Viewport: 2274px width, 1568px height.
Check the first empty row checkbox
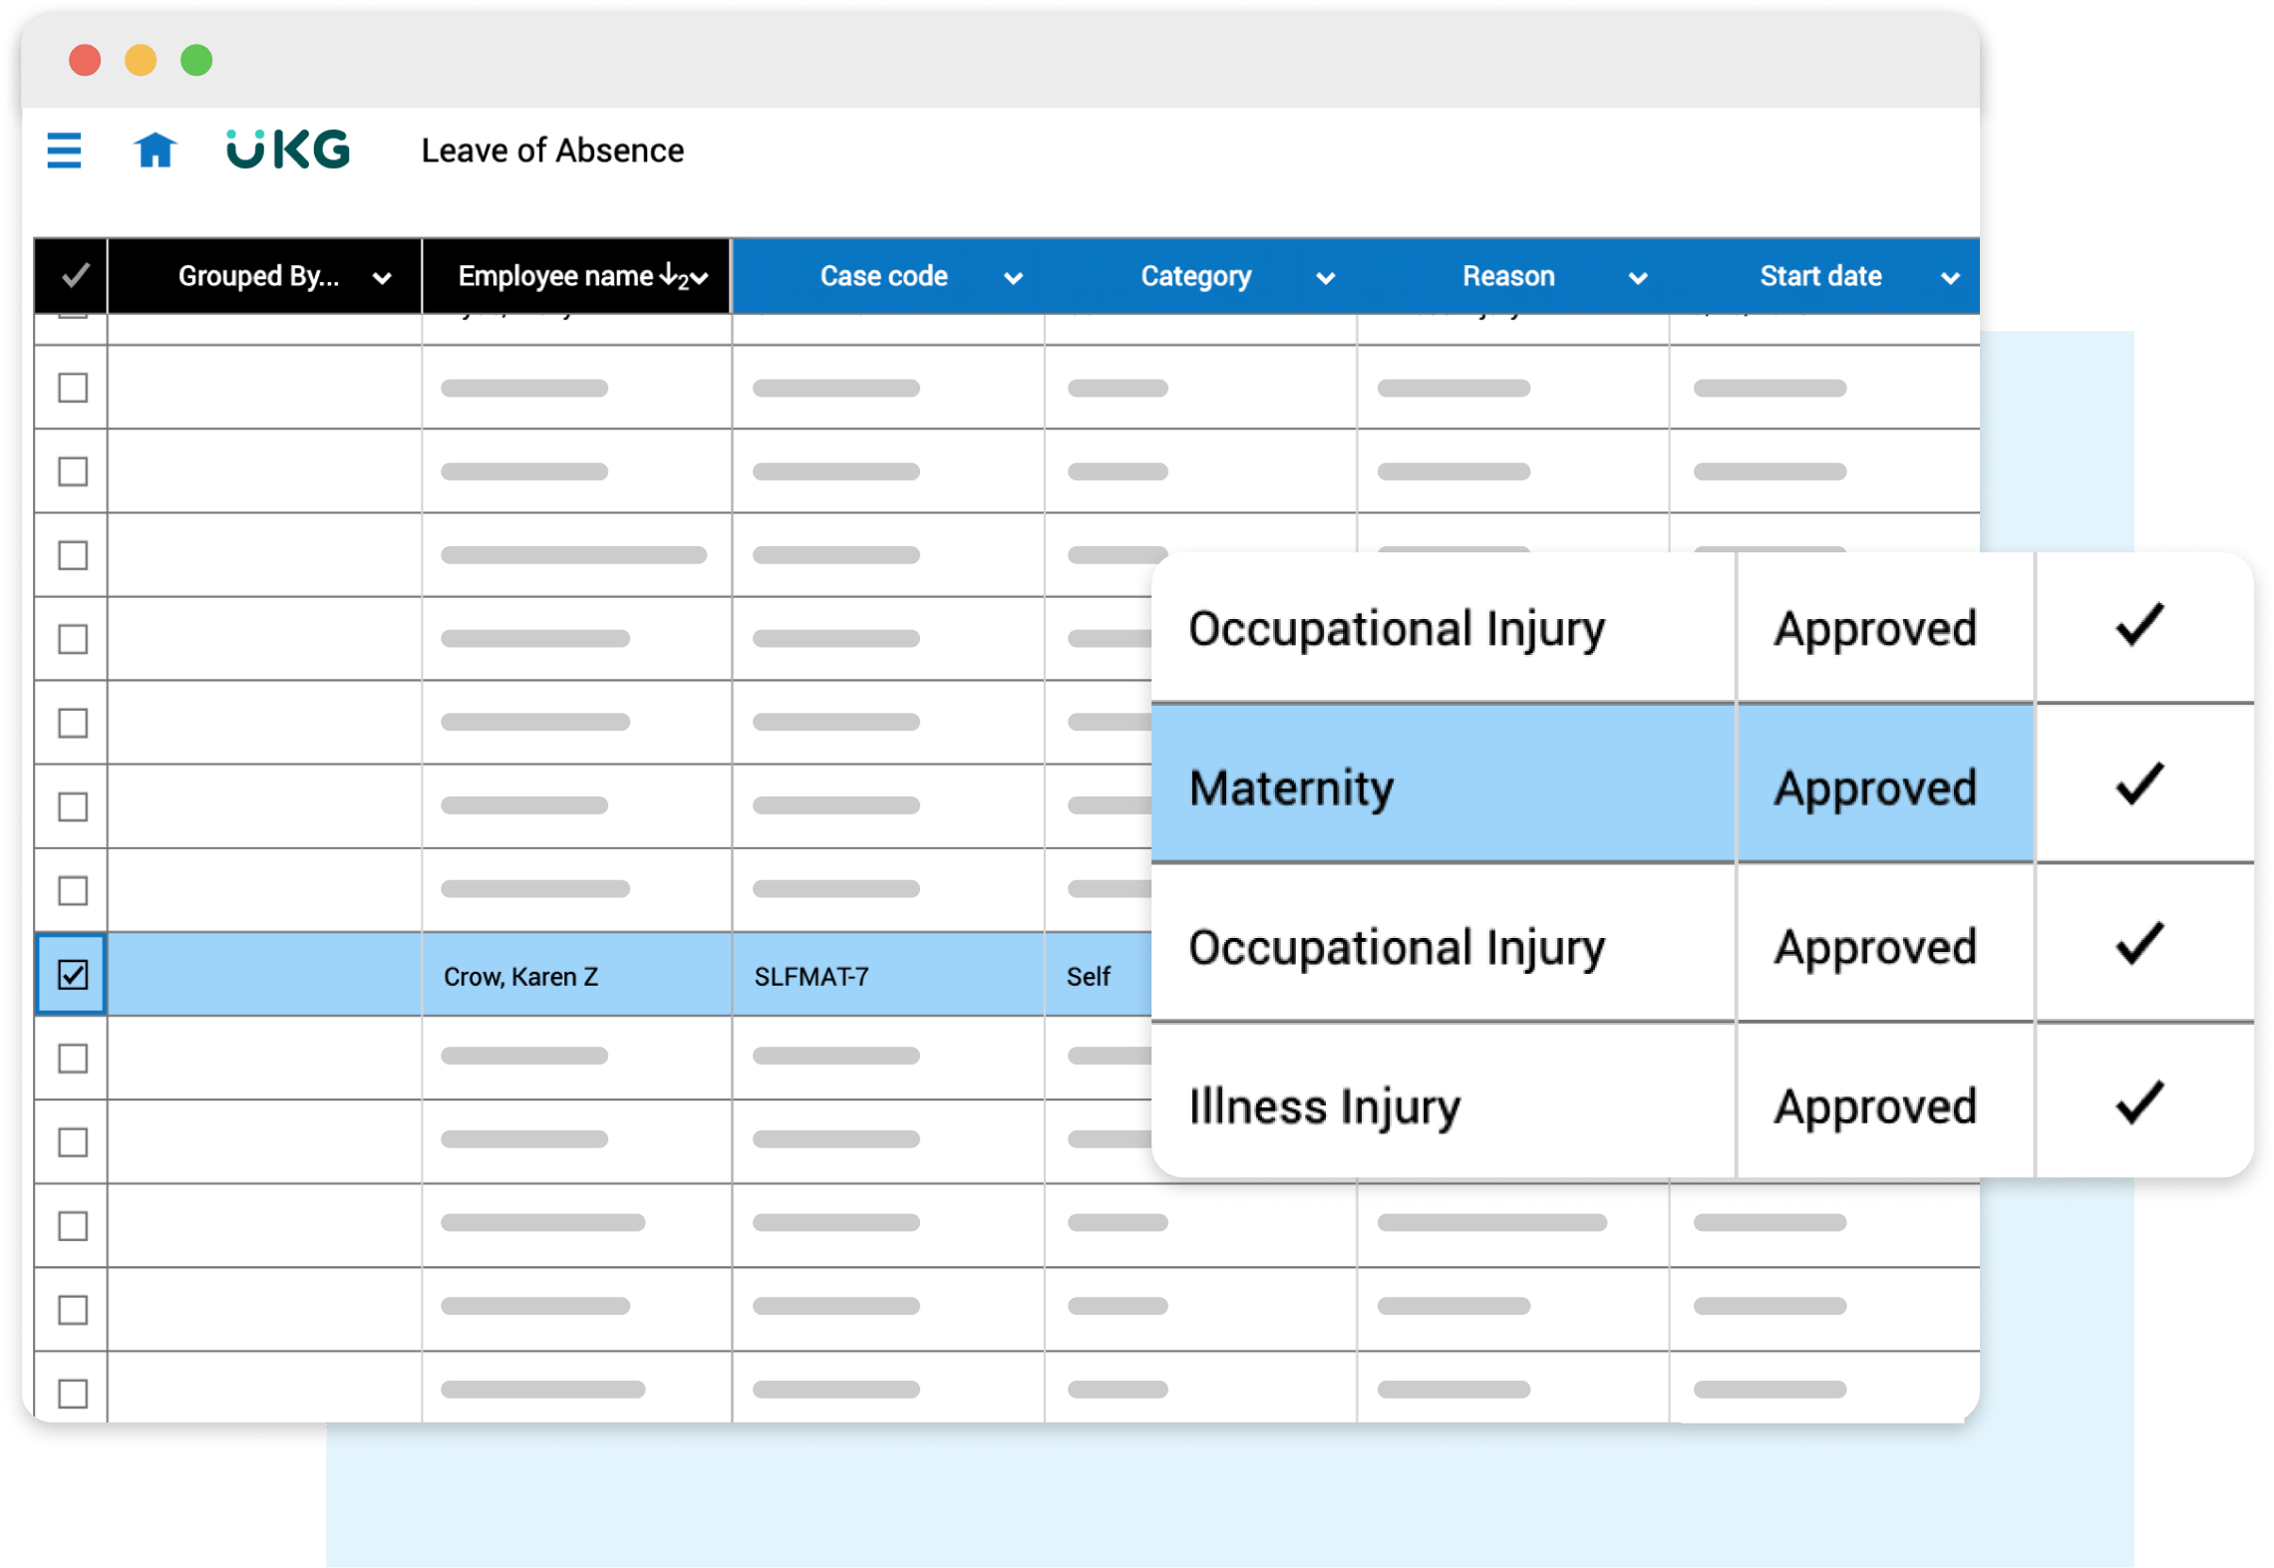click(x=73, y=388)
